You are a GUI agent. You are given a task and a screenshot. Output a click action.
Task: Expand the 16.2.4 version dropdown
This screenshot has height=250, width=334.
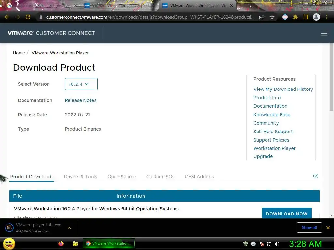click(x=81, y=84)
